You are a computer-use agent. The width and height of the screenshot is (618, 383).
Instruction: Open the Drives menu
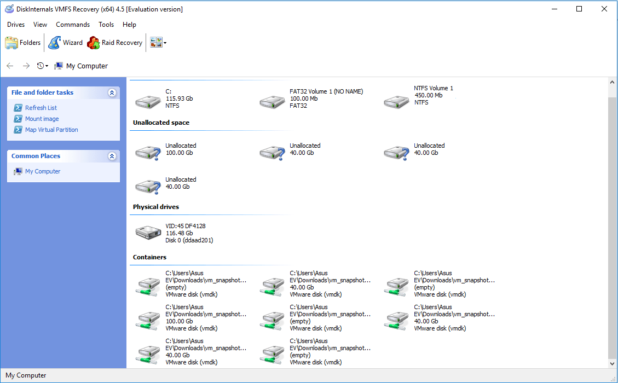(x=16, y=25)
